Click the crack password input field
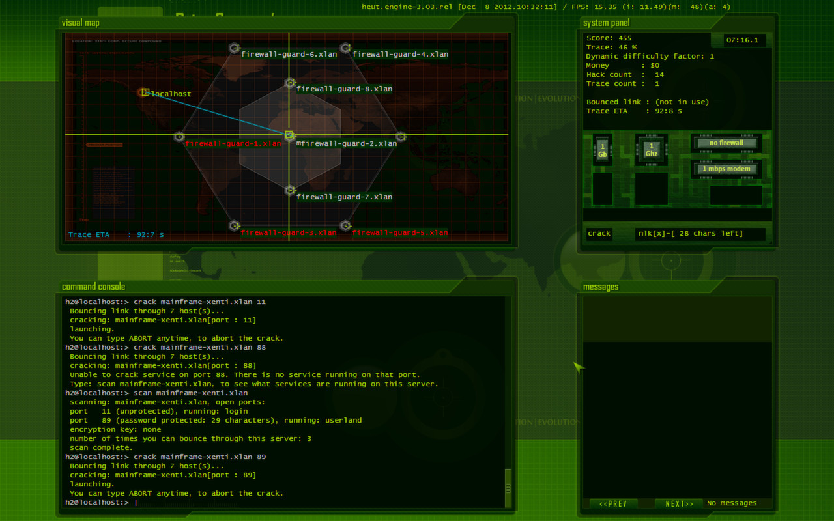834x521 pixels. point(700,233)
